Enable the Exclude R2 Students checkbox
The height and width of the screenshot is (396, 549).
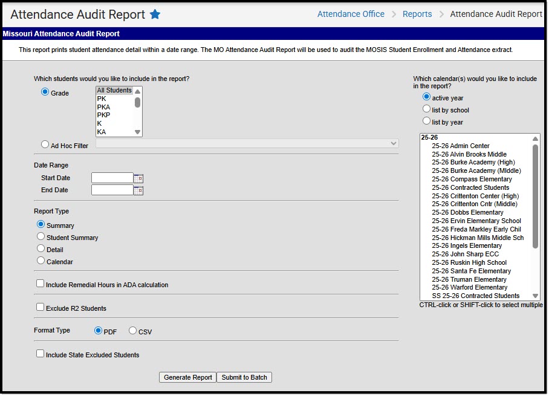40,307
